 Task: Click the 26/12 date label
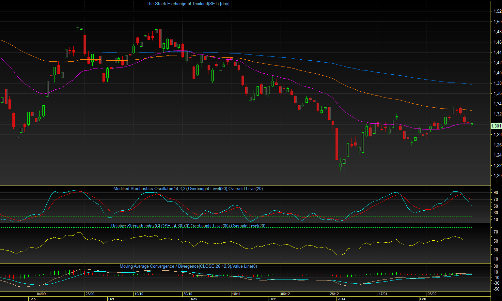(334, 294)
